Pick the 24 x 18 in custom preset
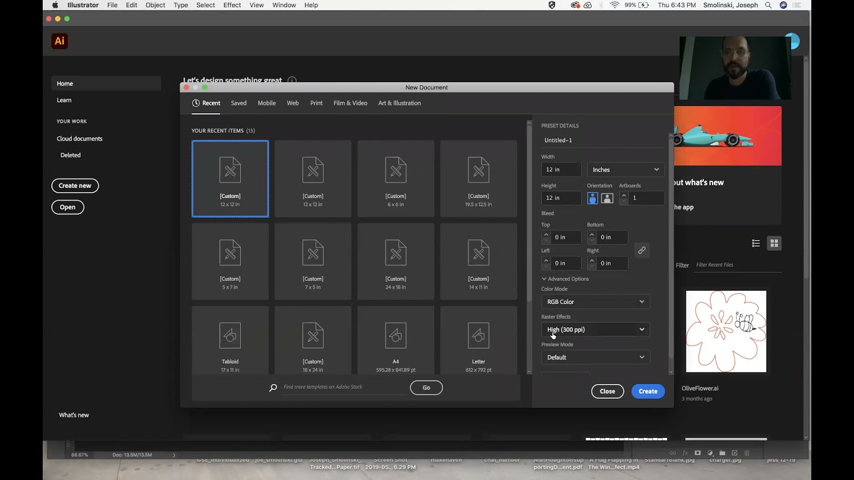 [396, 261]
